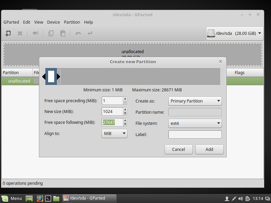The image size is (271, 203).
Task: Click the New partition toolbar icon
Action: click(8, 33)
